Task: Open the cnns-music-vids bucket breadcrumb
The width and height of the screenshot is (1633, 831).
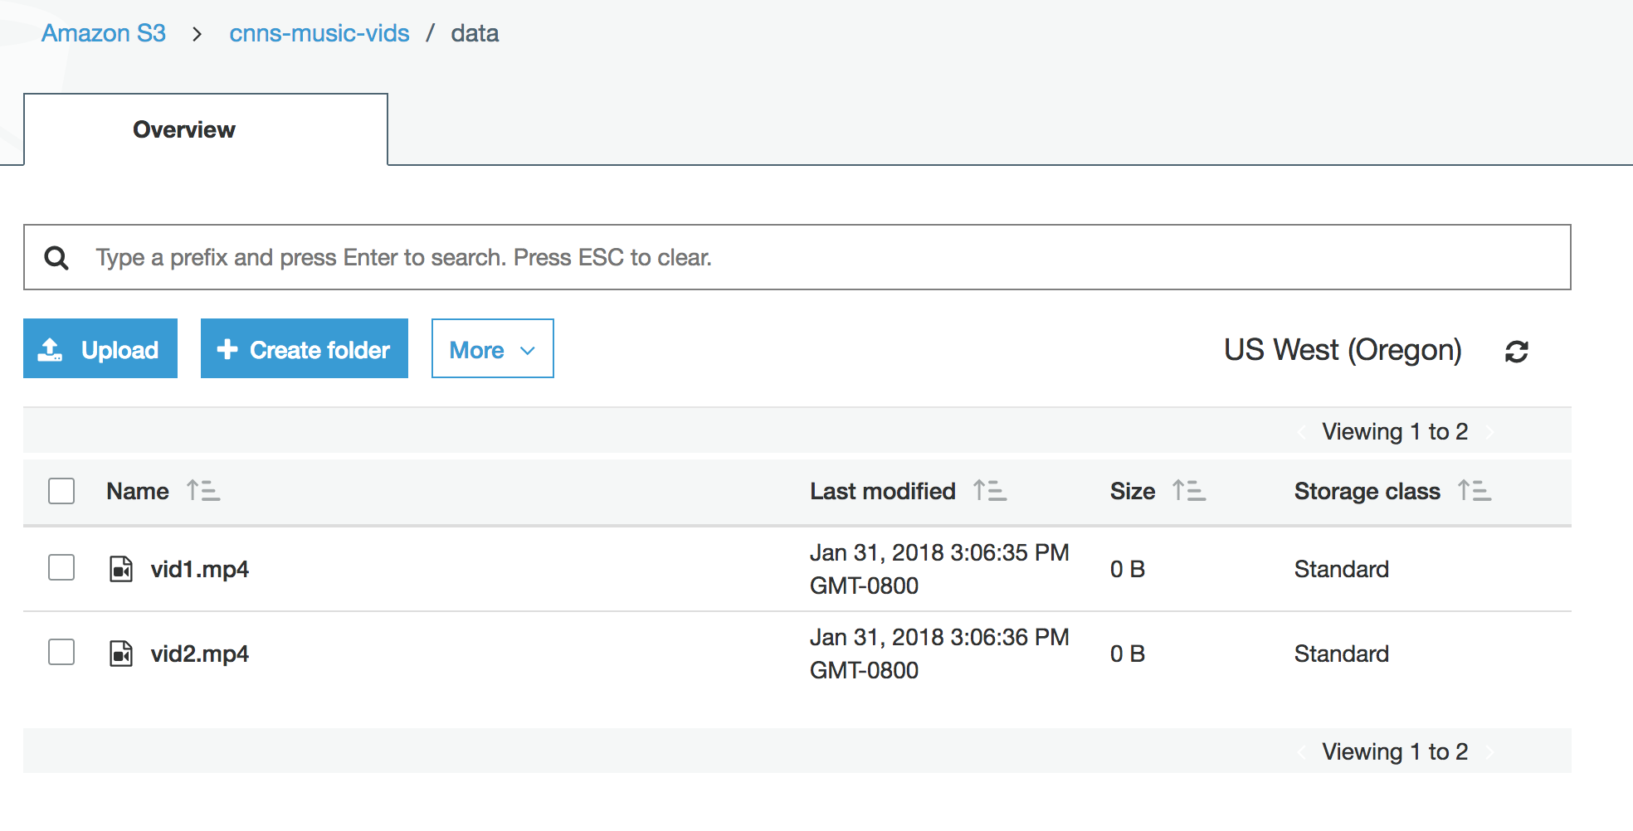Action: click(319, 33)
